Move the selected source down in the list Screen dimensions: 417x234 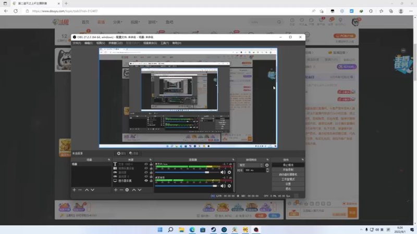(140, 190)
